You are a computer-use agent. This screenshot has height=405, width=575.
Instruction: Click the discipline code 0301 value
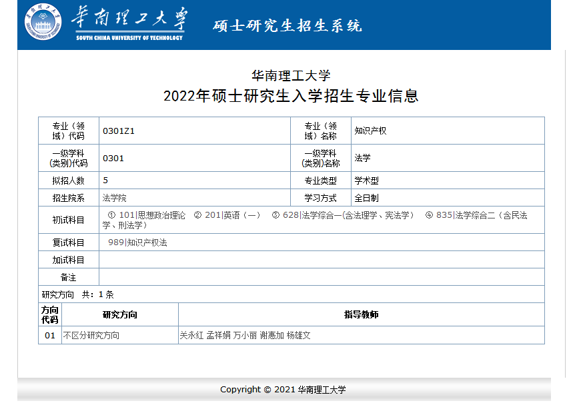(x=113, y=158)
